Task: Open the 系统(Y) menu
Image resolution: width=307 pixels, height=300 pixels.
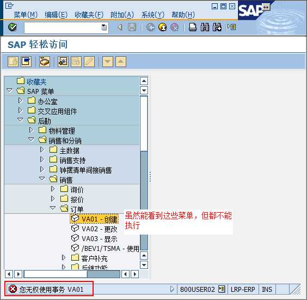Action: click(153, 15)
